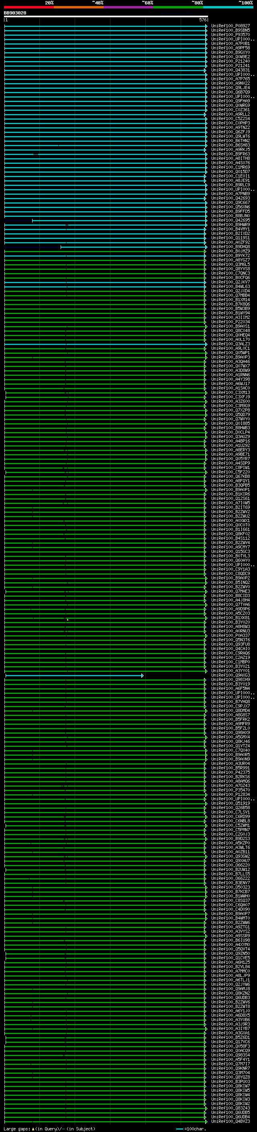Select hit label UniRef100_Q119S1

[230, 238]
